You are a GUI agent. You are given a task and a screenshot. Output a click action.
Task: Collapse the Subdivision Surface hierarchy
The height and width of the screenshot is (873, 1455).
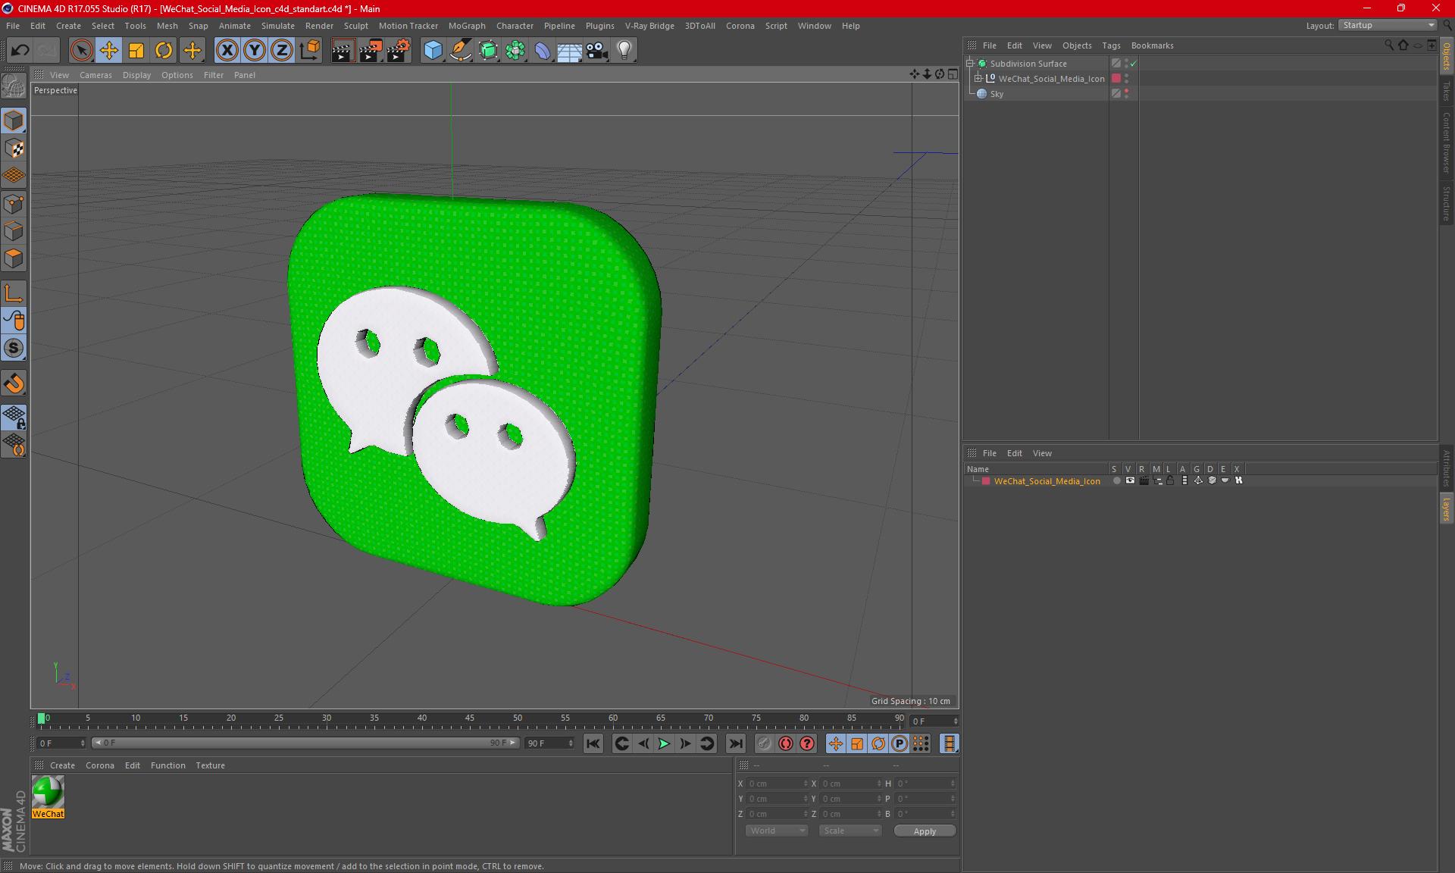click(969, 64)
